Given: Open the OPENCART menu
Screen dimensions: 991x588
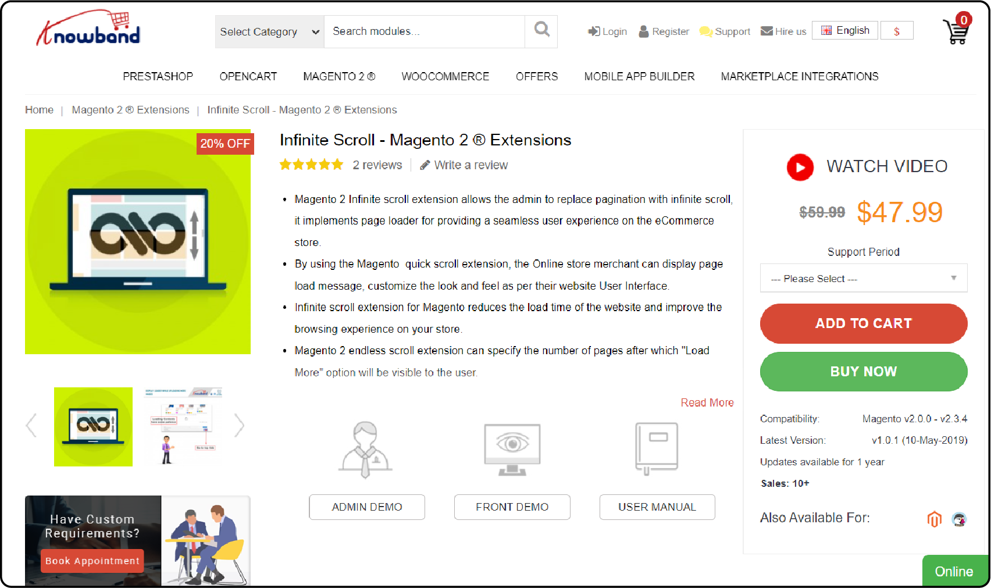Looking at the screenshot, I should (x=248, y=76).
